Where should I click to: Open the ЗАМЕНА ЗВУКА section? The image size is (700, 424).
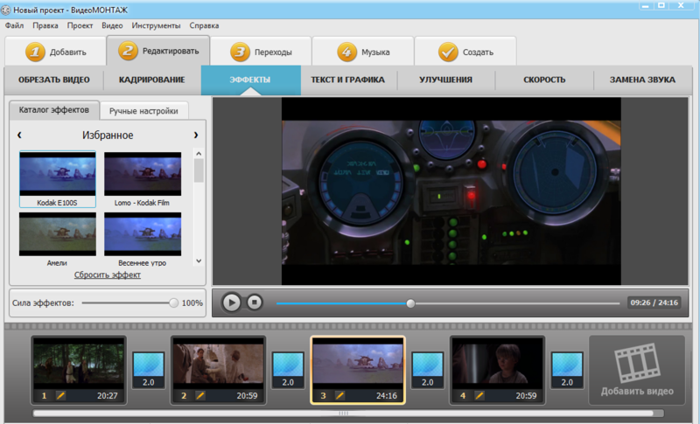[x=642, y=80]
